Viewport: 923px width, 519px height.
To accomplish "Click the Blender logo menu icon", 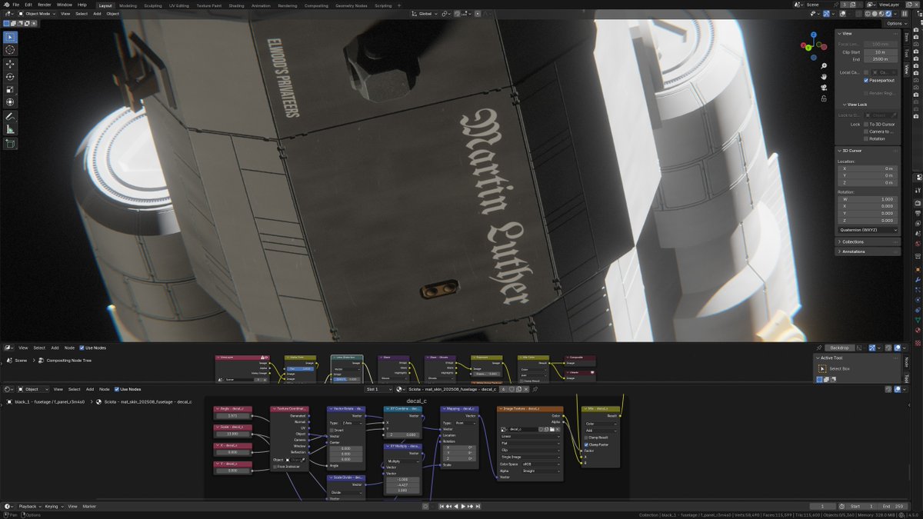I will point(5,5).
